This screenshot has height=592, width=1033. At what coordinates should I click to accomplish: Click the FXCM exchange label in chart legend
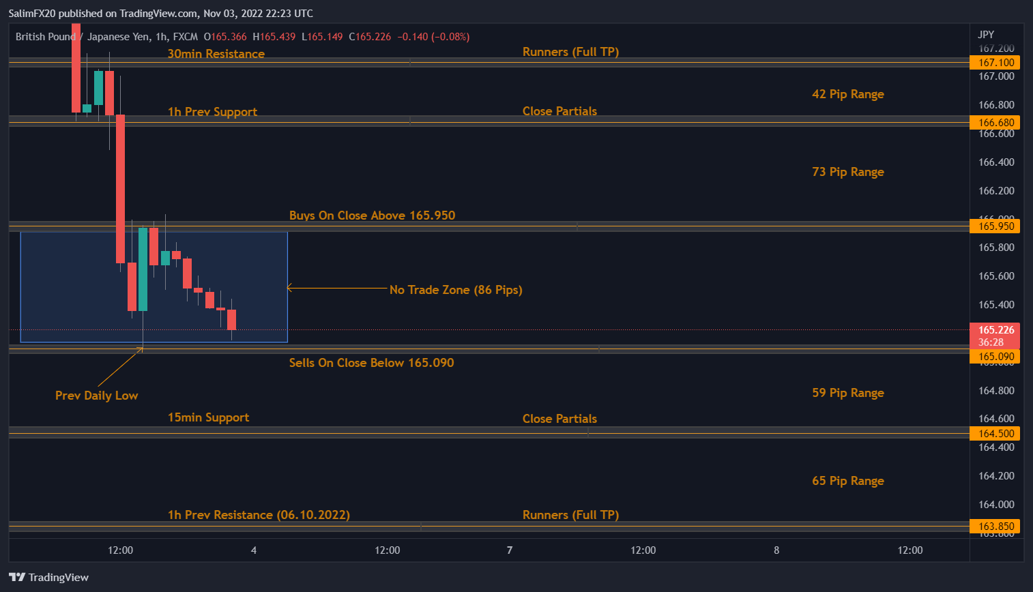[x=186, y=36]
